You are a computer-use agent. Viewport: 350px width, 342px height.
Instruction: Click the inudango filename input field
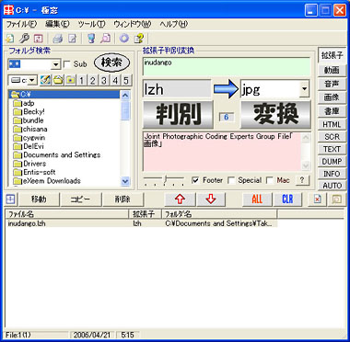[227, 66]
